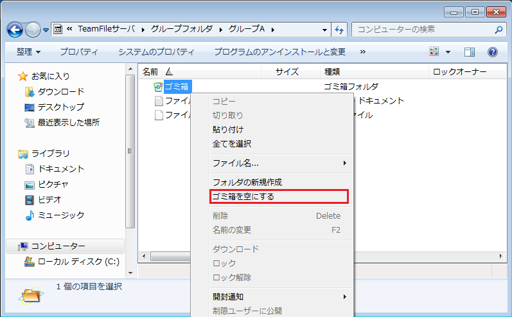Select the ゴミ箱 folder icon in list
The height and width of the screenshot is (317, 512).
click(158, 87)
